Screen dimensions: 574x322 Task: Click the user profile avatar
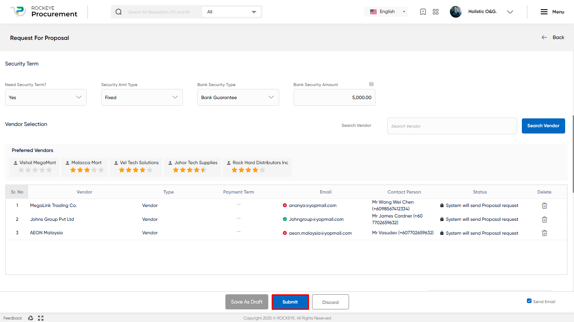click(456, 12)
